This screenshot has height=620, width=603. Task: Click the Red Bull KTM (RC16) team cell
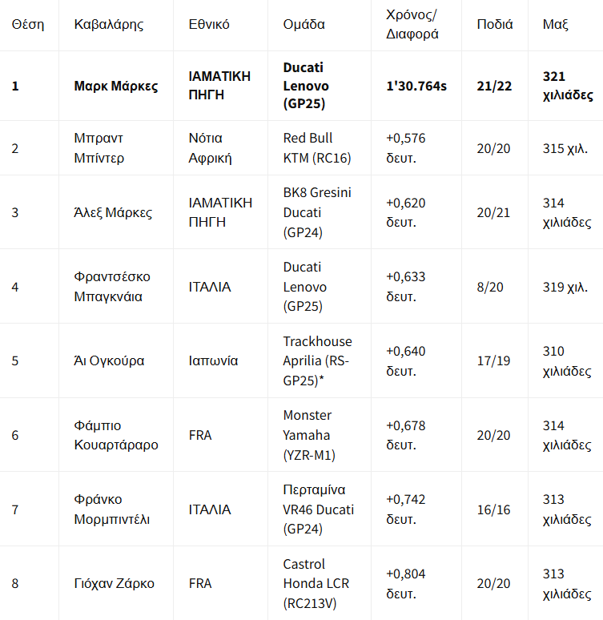[317, 148]
